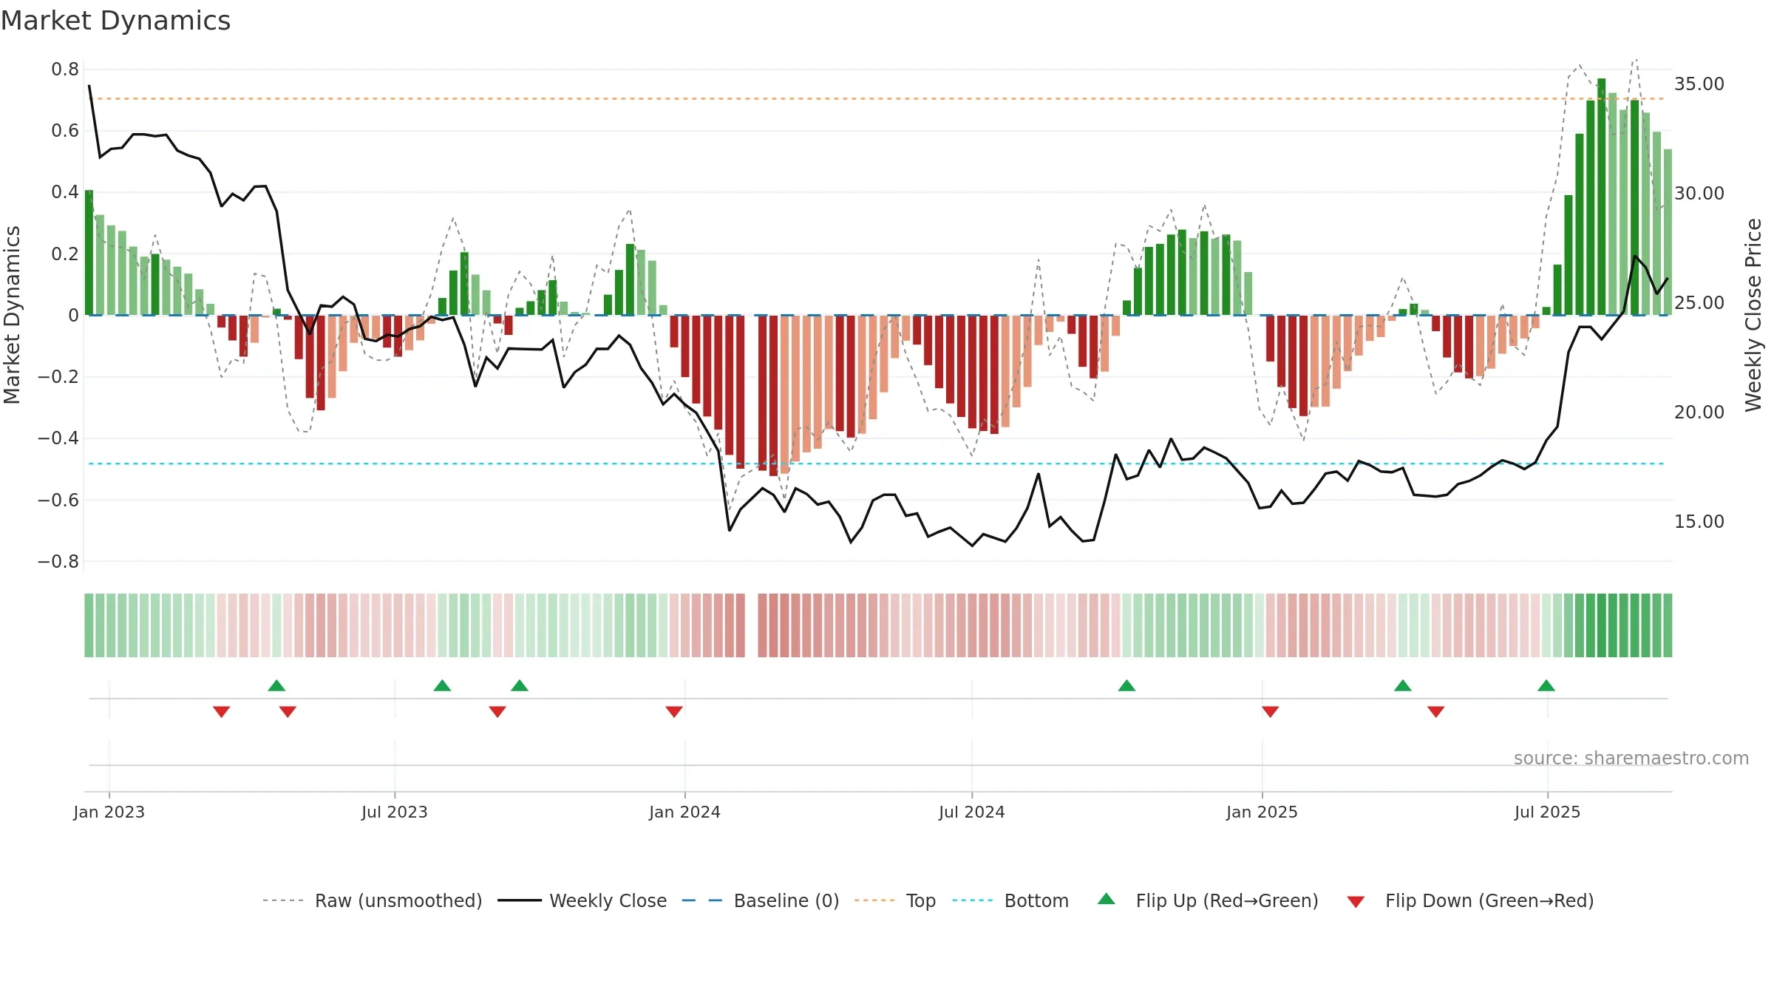Toggle the Baseline (0) legend entry
1774x998 pixels.
pyautogui.click(x=760, y=900)
